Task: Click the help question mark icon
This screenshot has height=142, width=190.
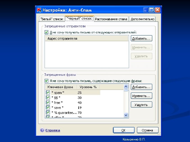Action: pyautogui.click(x=42, y=130)
